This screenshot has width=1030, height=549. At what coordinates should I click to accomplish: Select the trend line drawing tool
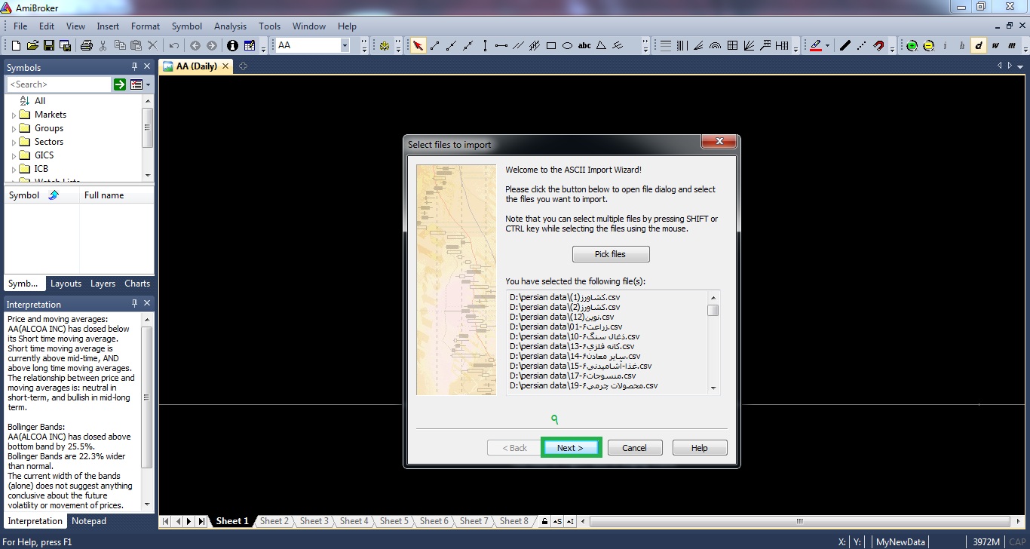click(435, 45)
